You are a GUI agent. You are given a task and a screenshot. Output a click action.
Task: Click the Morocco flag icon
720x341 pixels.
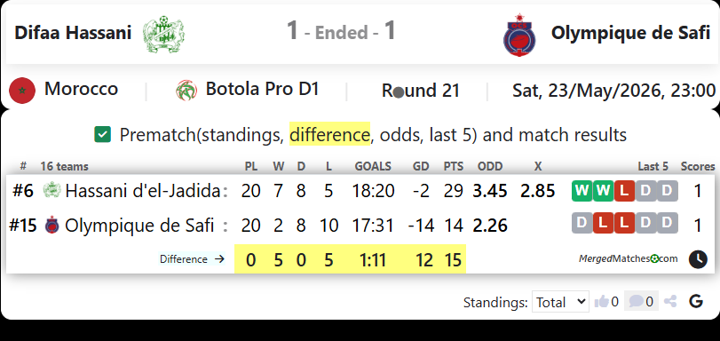pos(22,91)
